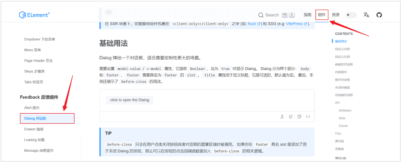The width and height of the screenshot is (401, 162).
Task: Follow the VitePress external link
Action: coord(294,24)
